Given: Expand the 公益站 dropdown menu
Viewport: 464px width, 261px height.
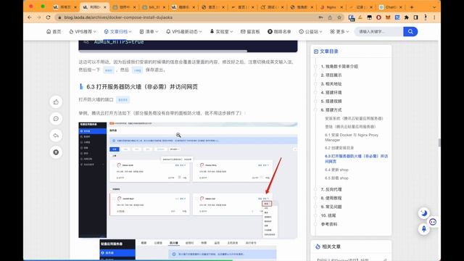Looking at the screenshot, I should 310,31.
